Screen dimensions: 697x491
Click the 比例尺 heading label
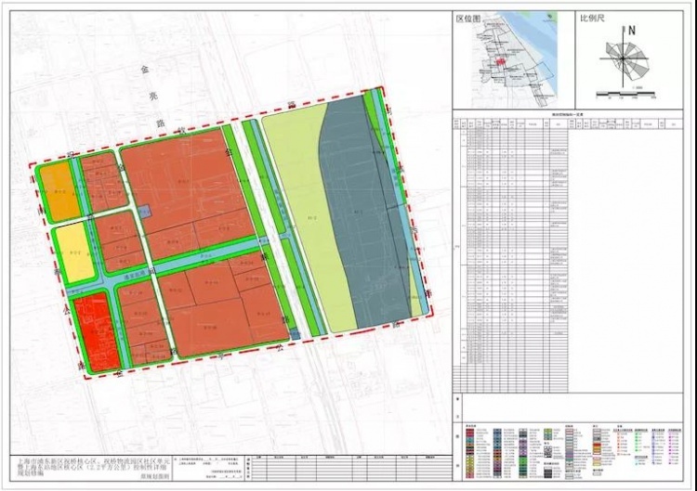592,19
